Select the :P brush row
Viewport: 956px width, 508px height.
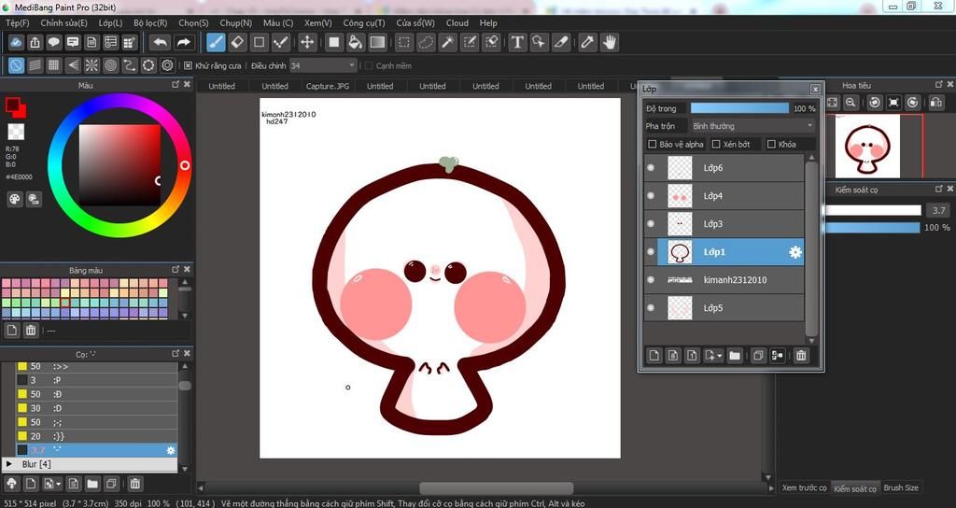(x=96, y=380)
